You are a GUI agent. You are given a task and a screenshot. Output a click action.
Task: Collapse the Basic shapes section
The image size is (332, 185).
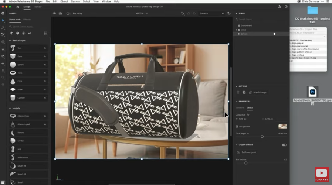tap(10, 40)
